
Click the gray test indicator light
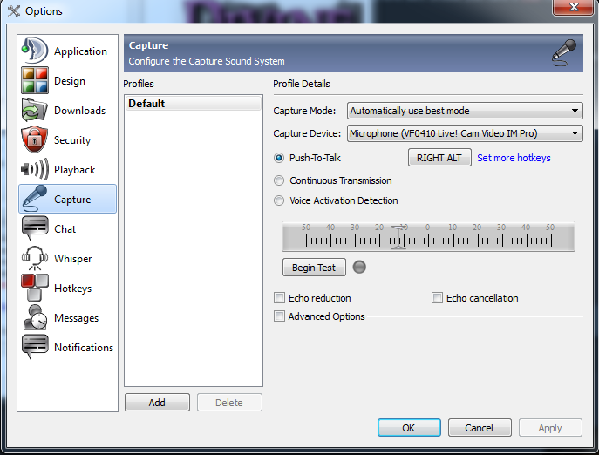359,267
